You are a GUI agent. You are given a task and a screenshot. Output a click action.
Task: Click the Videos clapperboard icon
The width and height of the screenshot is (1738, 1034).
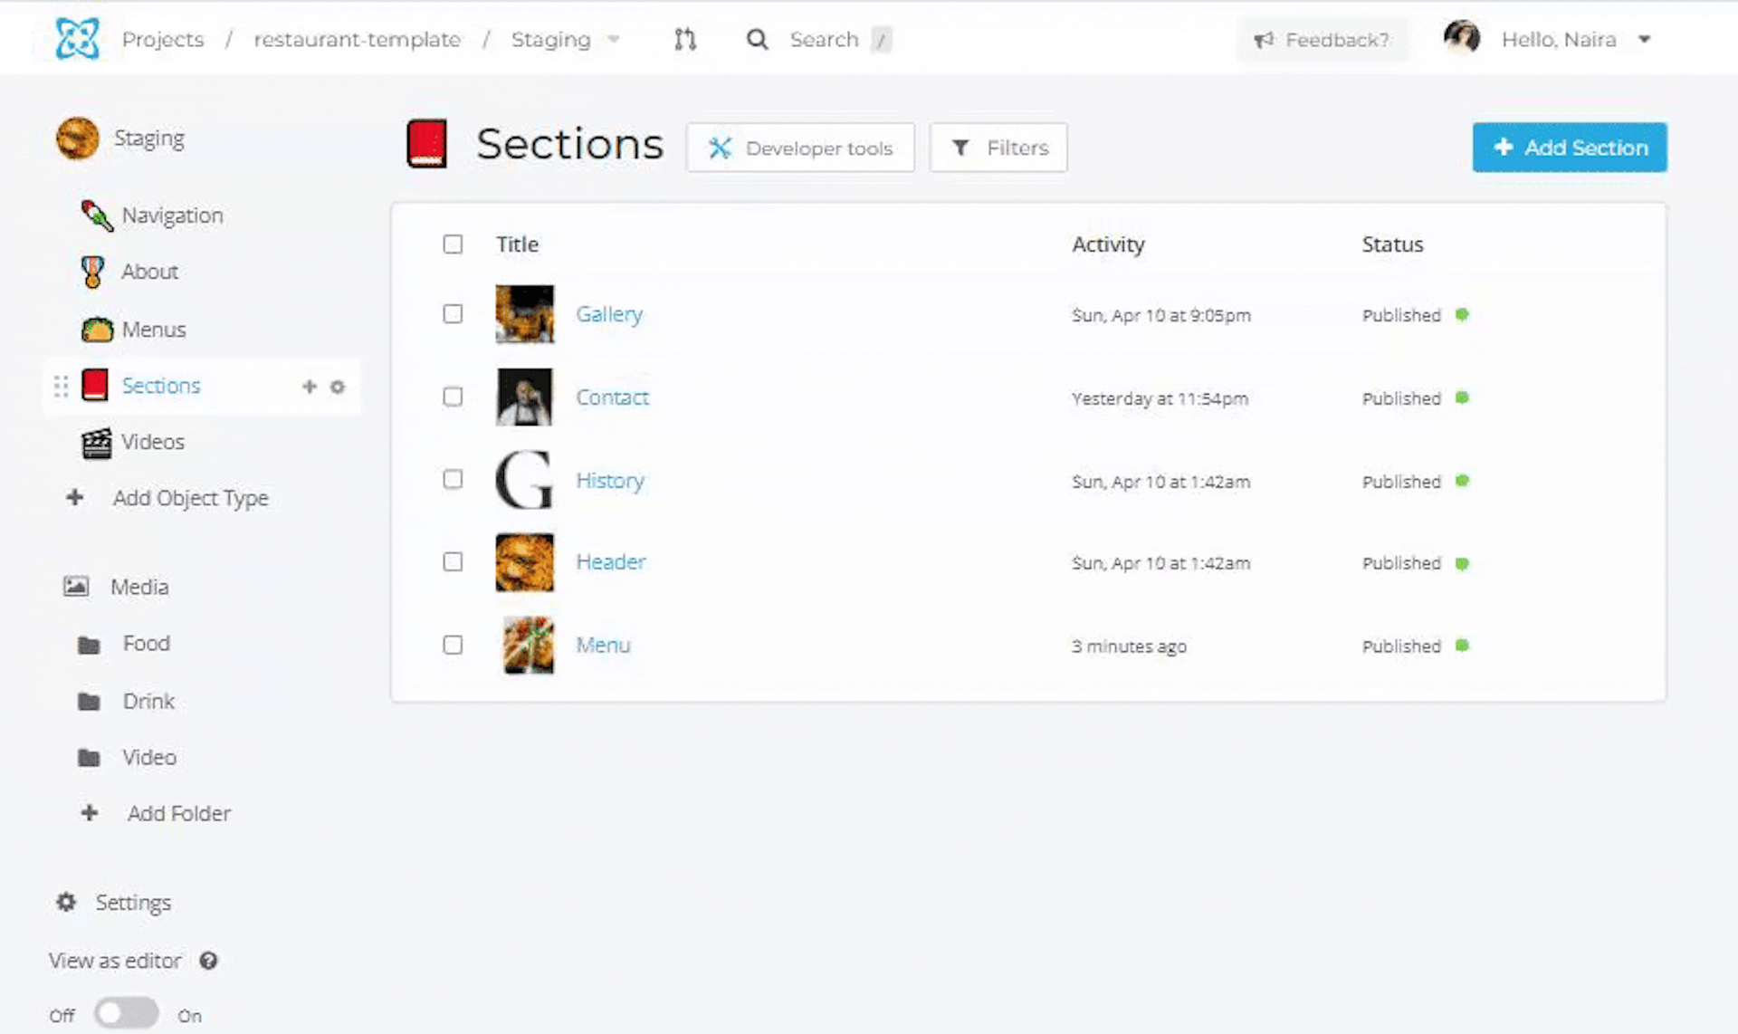click(x=97, y=442)
